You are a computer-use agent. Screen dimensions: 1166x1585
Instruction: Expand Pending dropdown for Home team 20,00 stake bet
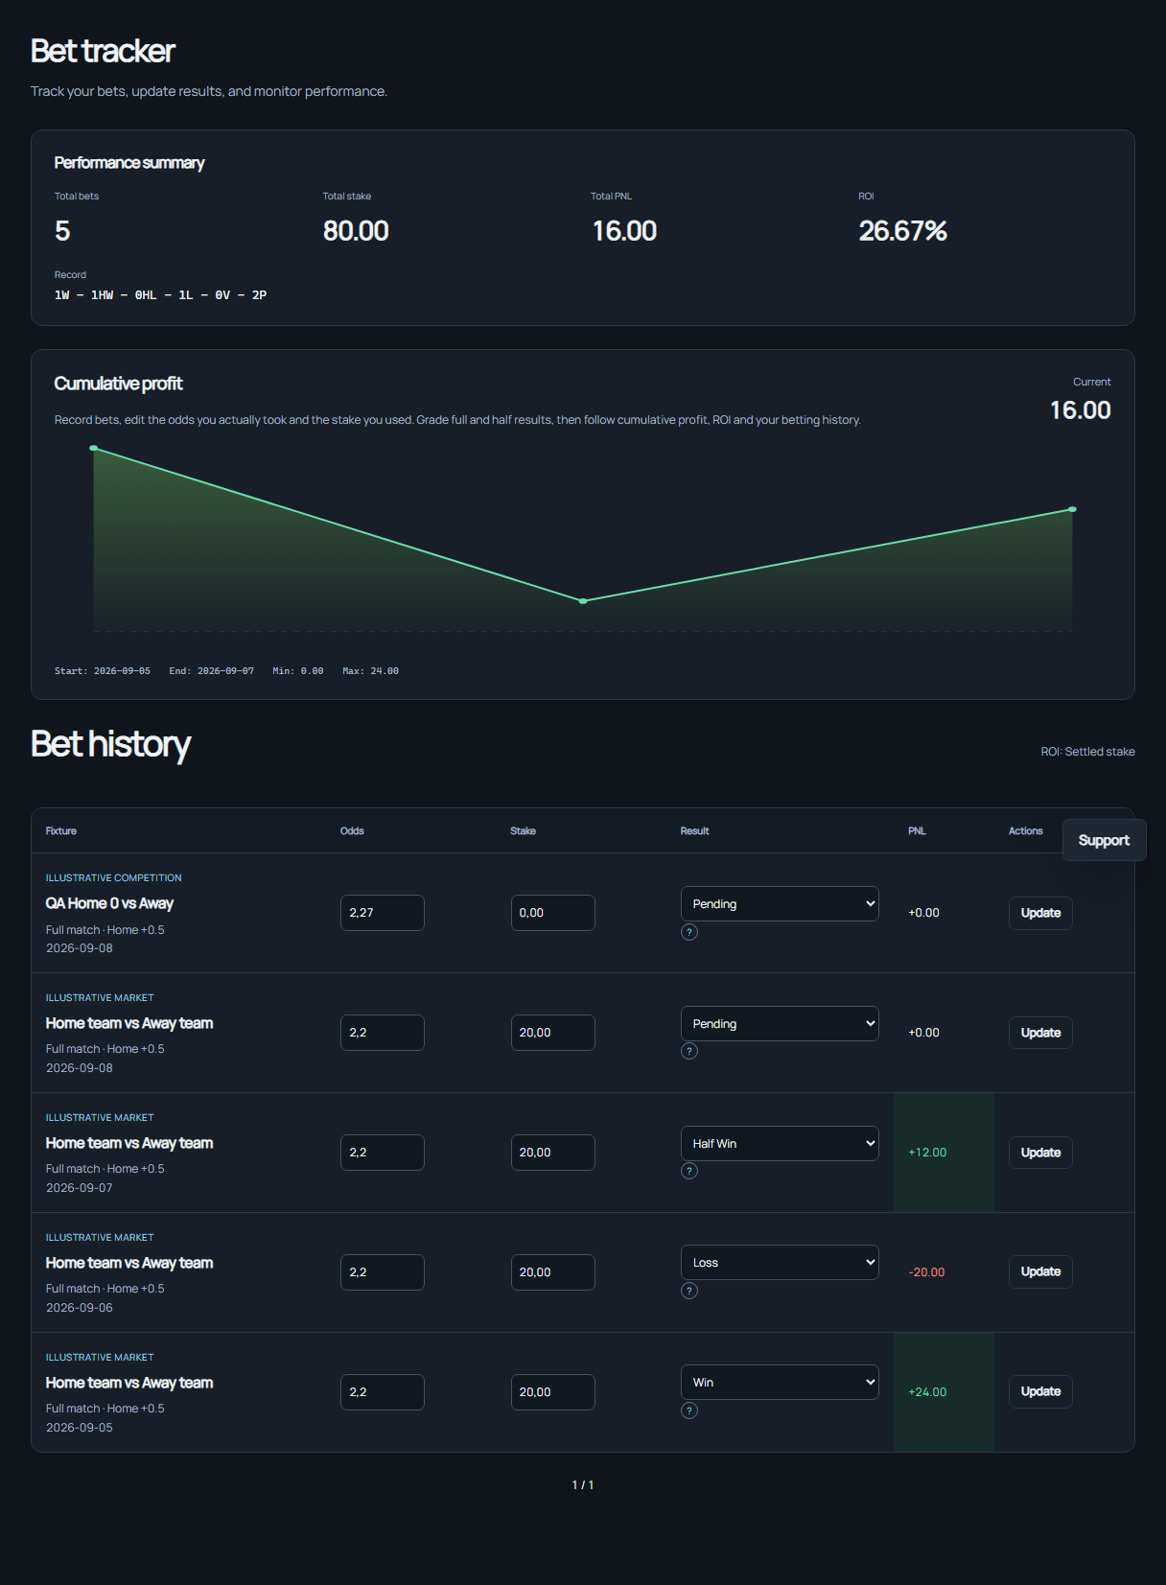click(x=780, y=1023)
